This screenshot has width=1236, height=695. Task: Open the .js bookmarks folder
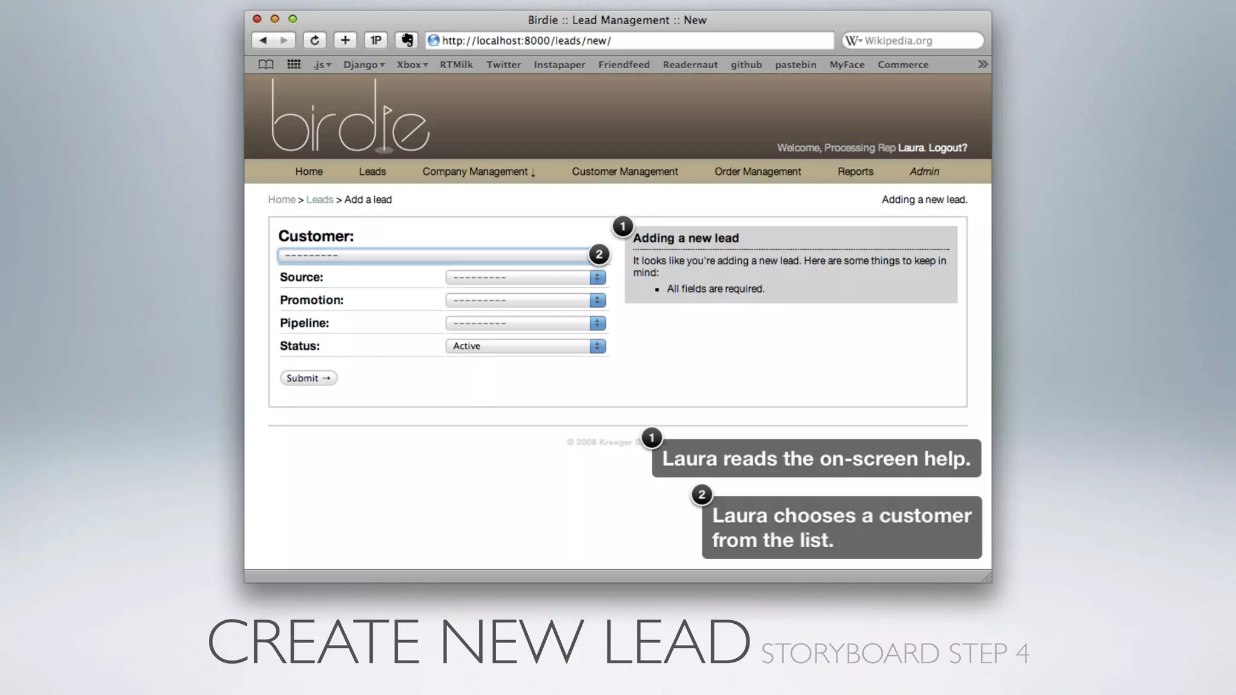pyautogui.click(x=322, y=65)
